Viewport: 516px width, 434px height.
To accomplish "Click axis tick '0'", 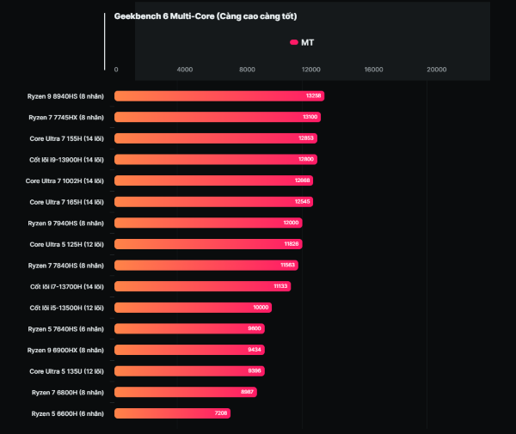I will coord(116,70).
